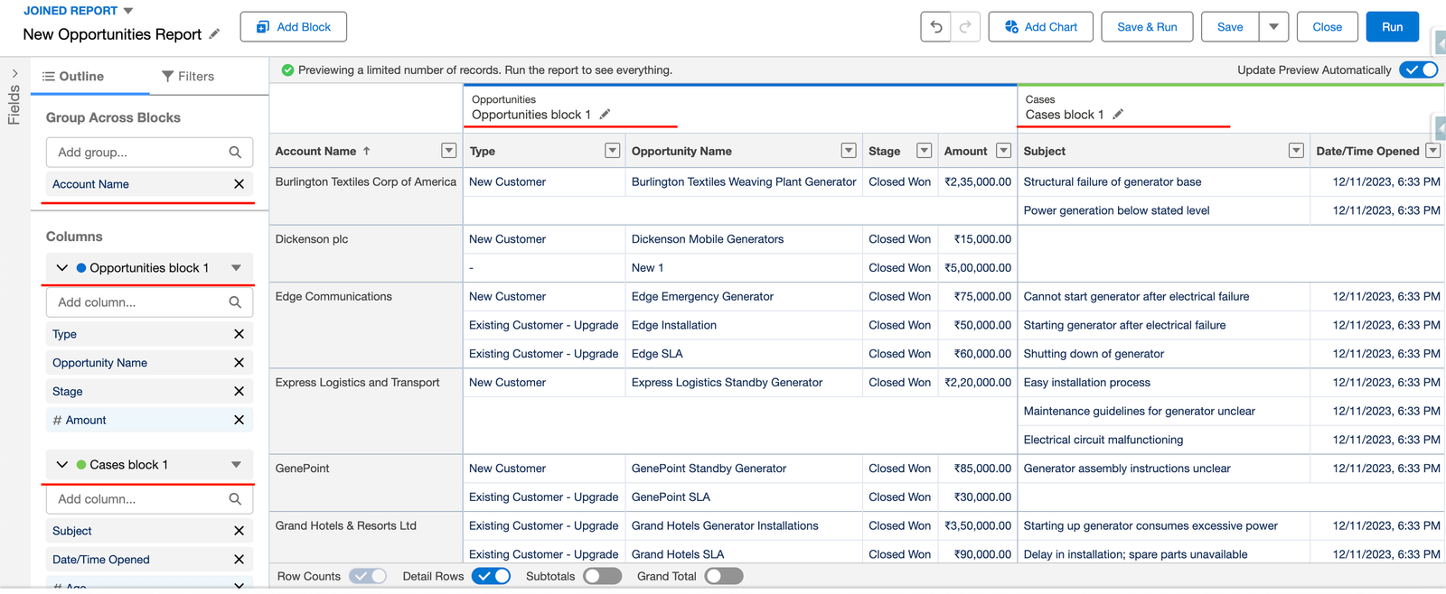1446x594 pixels.
Task: Select the Outline tab
Action: click(73, 77)
